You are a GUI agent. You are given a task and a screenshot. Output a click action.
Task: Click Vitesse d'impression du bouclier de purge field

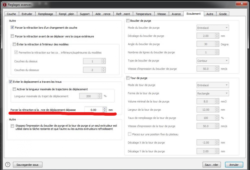click(206, 69)
